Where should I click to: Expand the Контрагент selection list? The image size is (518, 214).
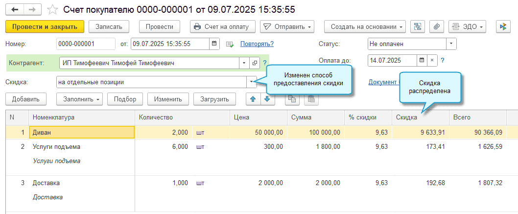click(x=244, y=63)
